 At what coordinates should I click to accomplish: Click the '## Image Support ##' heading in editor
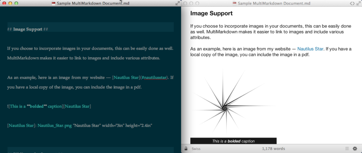[x=28, y=29]
